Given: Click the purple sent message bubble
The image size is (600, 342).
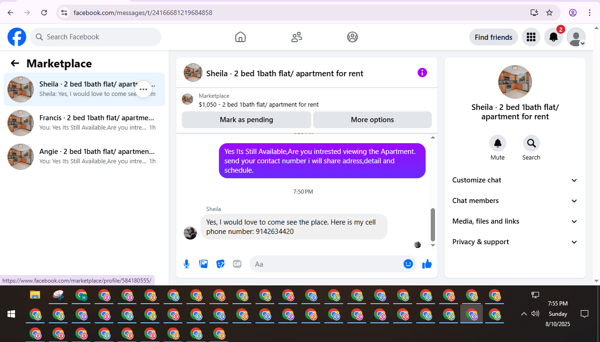Looking at the screenshot, I should (x=322, y=161).
